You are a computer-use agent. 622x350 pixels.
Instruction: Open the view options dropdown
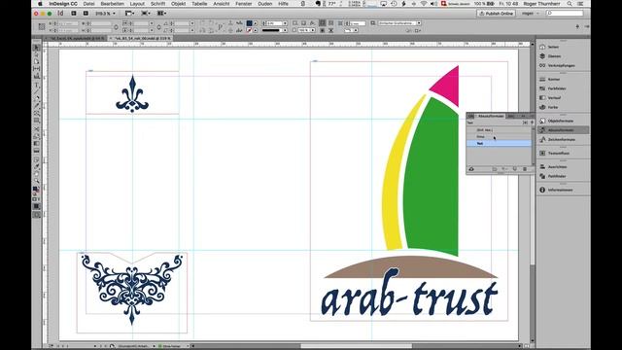pos(129,14)
